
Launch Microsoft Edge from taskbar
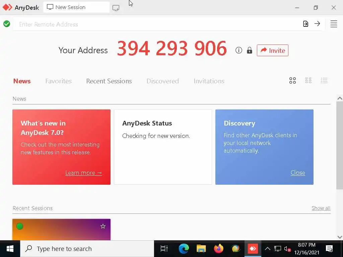[184, 249]
